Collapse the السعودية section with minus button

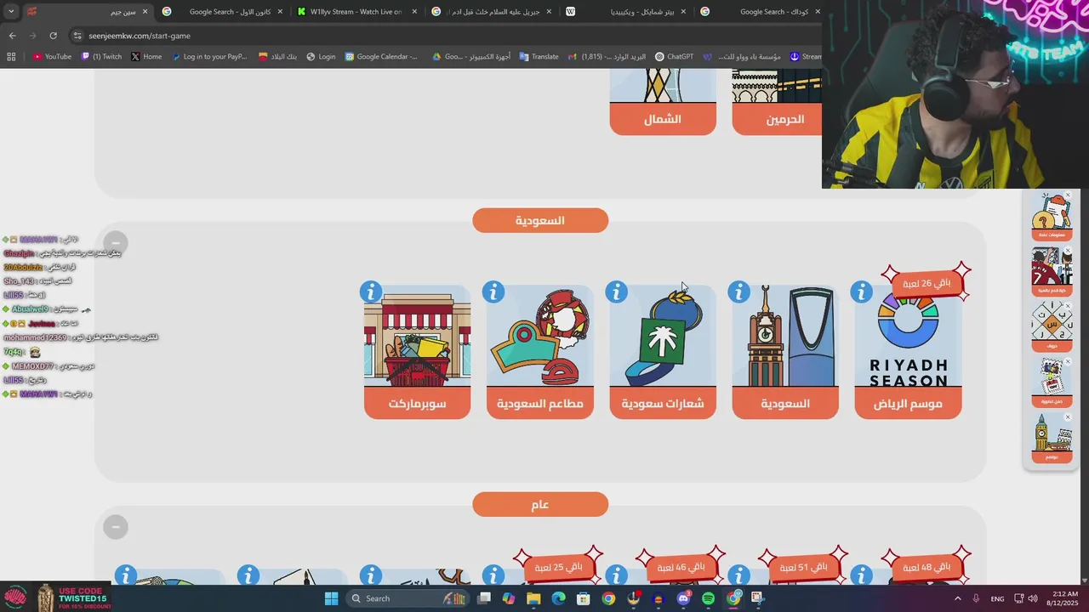coord(116,243)
